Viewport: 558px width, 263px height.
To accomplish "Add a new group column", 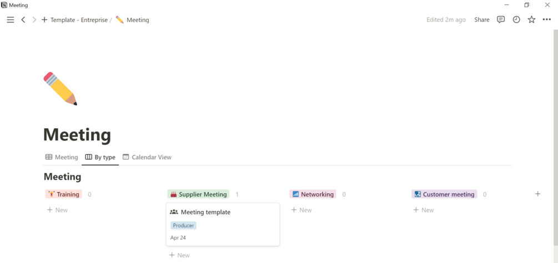I will point(537,194).
